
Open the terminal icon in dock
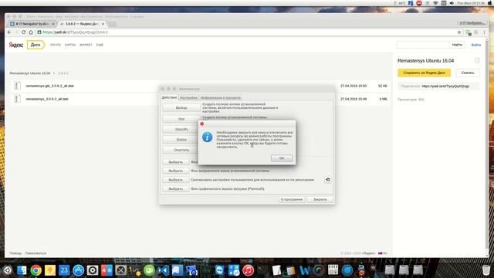pyautogui.click(x=262, y=270)
